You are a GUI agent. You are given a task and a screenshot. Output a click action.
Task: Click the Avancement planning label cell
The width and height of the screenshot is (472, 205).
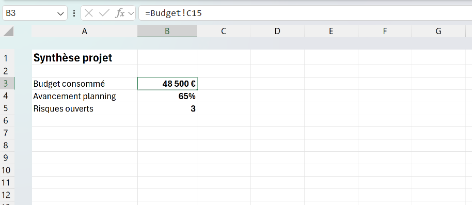tap(85, 96)
